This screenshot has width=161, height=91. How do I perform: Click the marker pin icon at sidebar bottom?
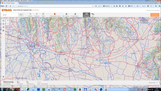coord(3,77)
